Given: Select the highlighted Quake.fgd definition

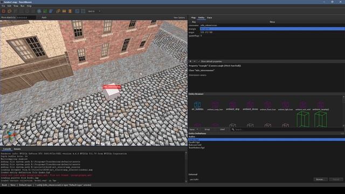Looking at the screenshot, I should (266, 140).
